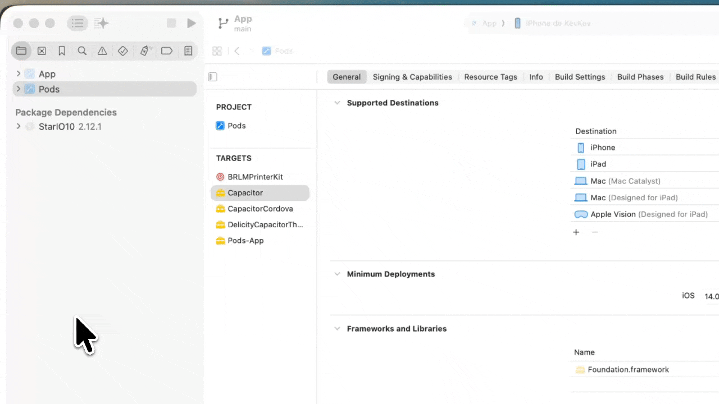Expand the App project in navigator

19,74
